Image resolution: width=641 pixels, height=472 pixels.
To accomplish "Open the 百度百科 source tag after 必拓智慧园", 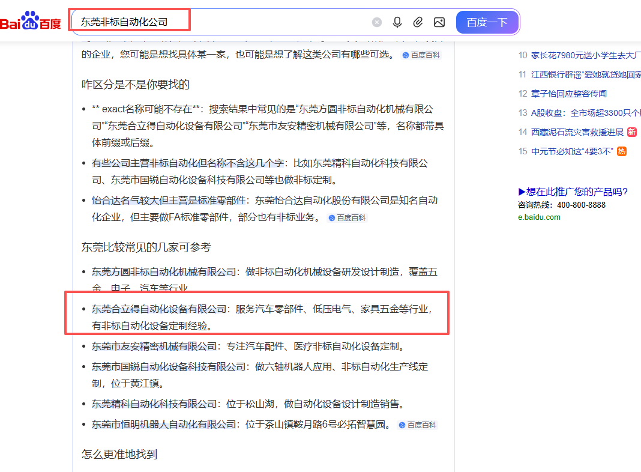I will click(x=418, y=425).
